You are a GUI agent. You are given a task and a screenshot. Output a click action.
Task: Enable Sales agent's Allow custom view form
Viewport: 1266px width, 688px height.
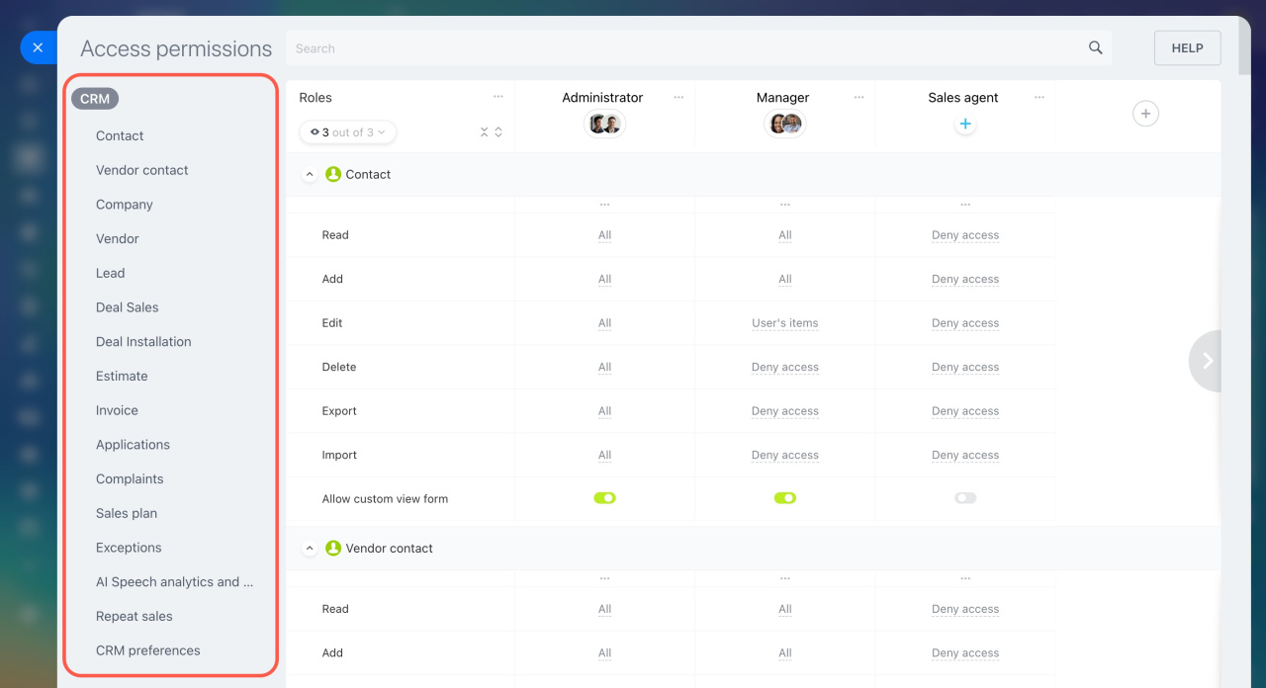pos(965,498)
